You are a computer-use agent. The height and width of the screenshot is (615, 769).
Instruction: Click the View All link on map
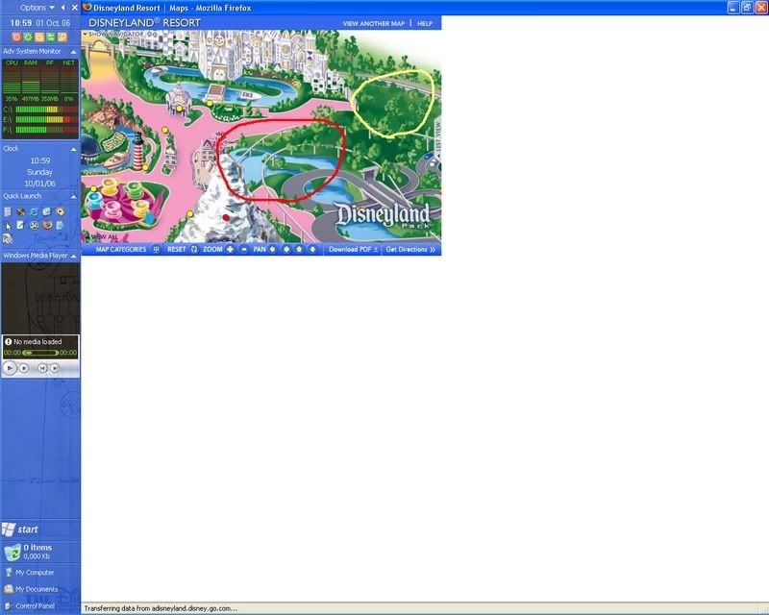pos(103,237)
